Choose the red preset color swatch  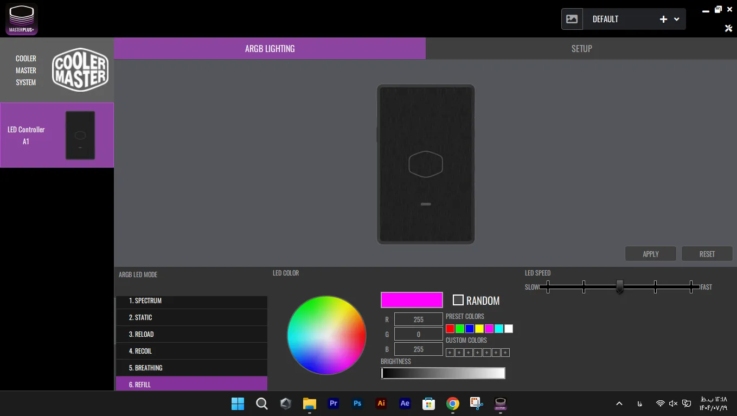tap(450, 329)
